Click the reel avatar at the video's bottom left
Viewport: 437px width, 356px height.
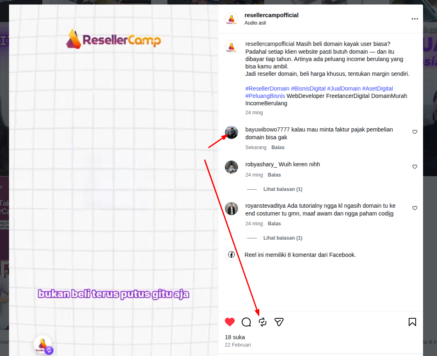click(43, 345)
